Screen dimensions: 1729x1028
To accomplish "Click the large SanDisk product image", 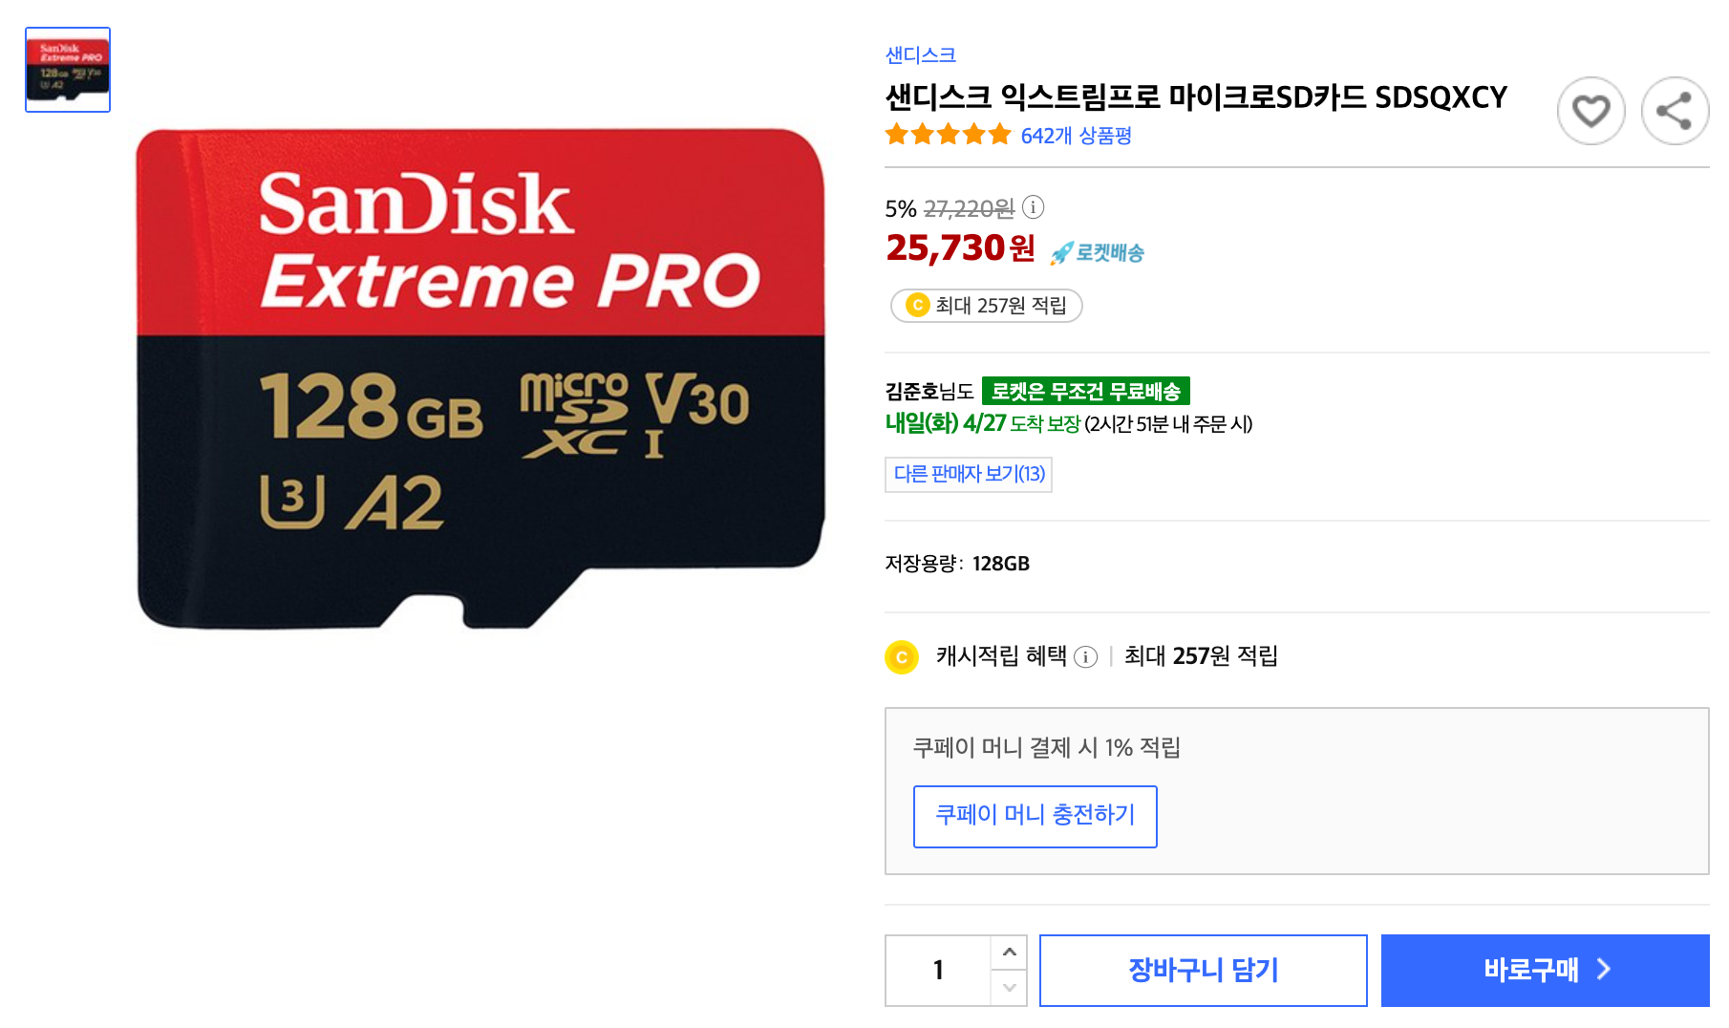I will [480, 379].
